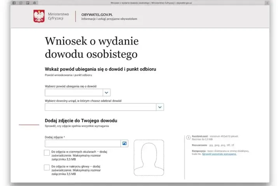Click the 'Rozszerzenie' file format requirement text
This screenshot has width=280, height=186.
click(x=213, y=145)
